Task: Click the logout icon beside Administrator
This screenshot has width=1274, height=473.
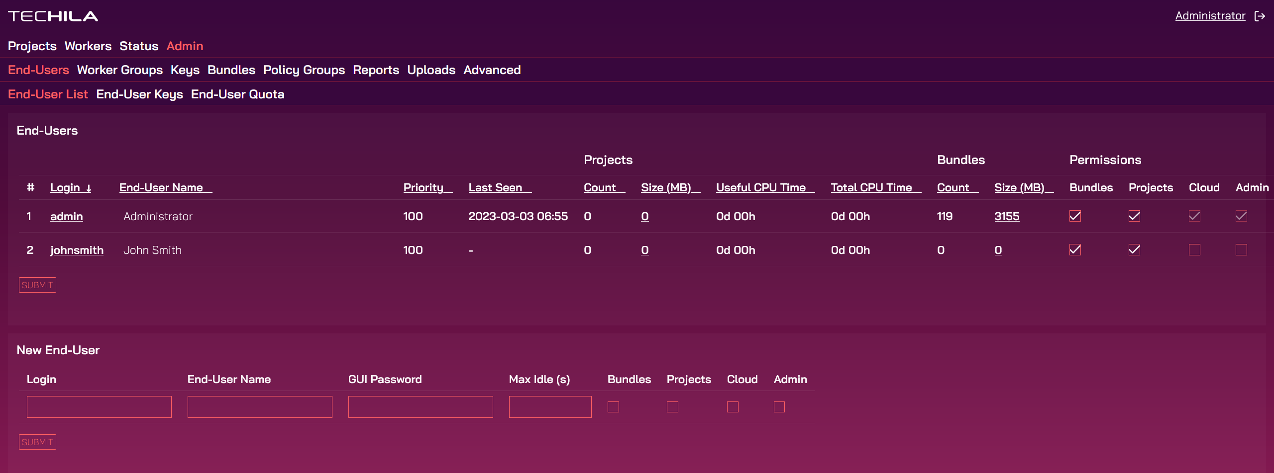Action: [1260, 16]
